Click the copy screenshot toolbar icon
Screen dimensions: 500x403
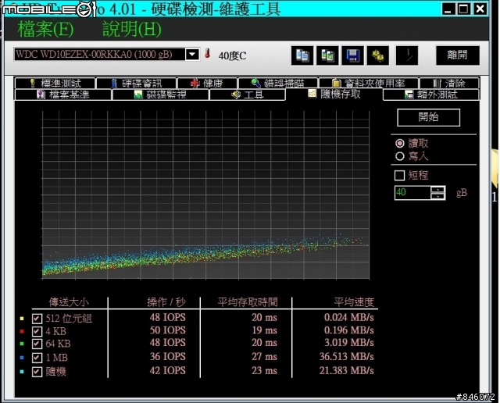click(327, 55)
